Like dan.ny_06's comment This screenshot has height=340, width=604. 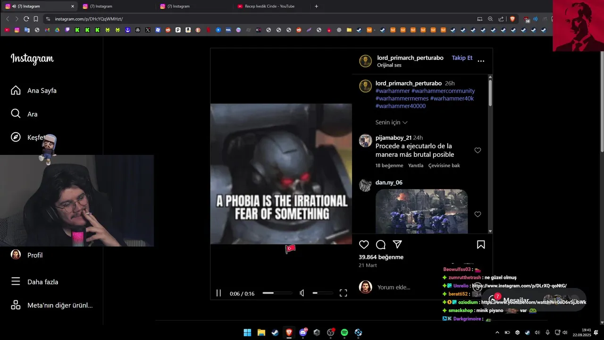[478, 214]
